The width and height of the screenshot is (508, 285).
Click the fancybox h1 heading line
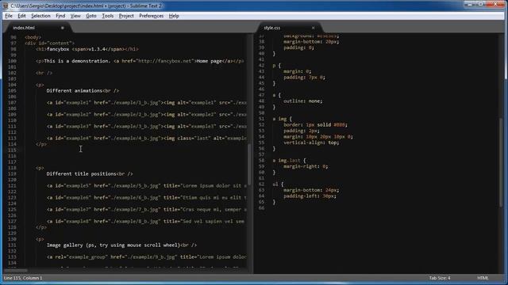[x=87, y=49]
